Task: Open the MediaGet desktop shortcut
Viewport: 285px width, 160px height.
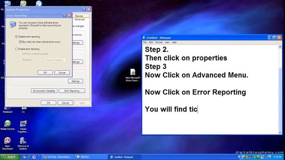Action: click(8, 110)
